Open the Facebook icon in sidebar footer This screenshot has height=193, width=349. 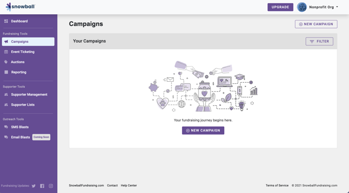[42, 186]
